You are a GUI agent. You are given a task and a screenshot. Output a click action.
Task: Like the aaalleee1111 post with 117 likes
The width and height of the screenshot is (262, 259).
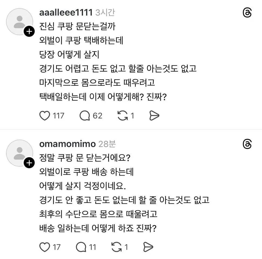pos(45,116)
